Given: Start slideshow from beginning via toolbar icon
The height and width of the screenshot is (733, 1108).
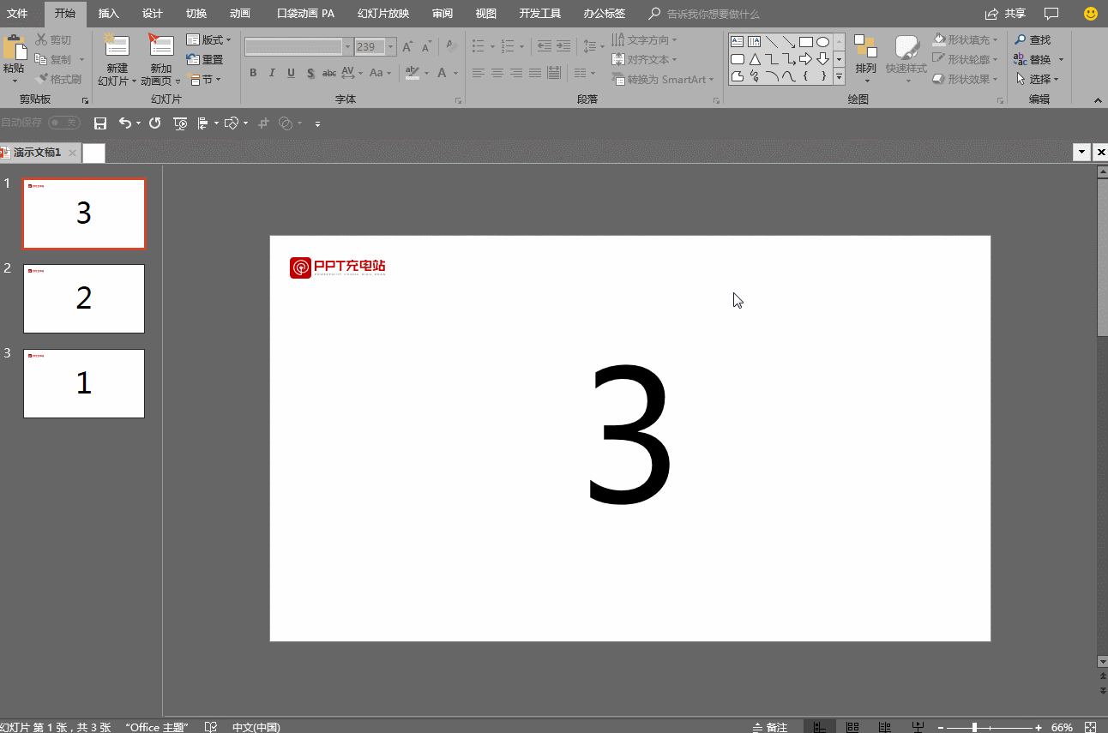Looking at the screenshot, I should pyautogui.click(x=180, y=123).
